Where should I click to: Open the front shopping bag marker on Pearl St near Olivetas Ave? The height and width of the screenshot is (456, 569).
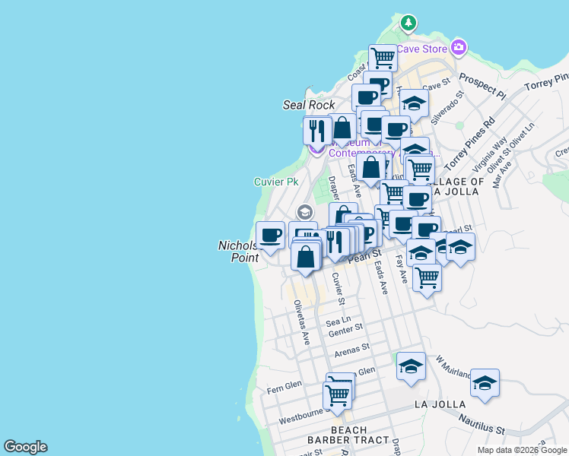tap(306, 258)
